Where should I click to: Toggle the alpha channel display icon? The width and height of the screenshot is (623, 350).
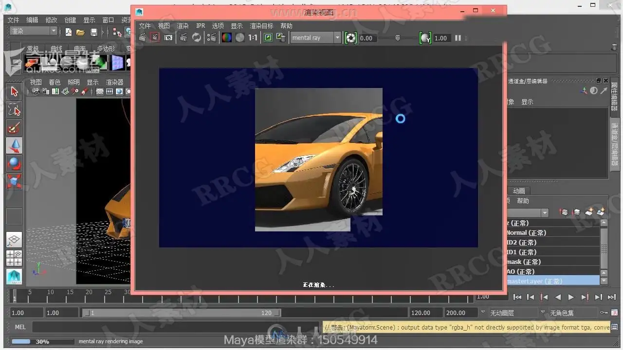(x=240, y=37)
